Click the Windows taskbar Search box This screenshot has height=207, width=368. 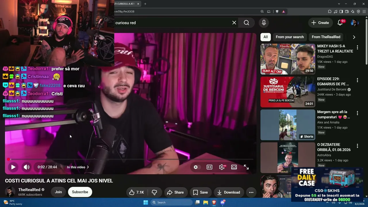(x=171, y=202)
